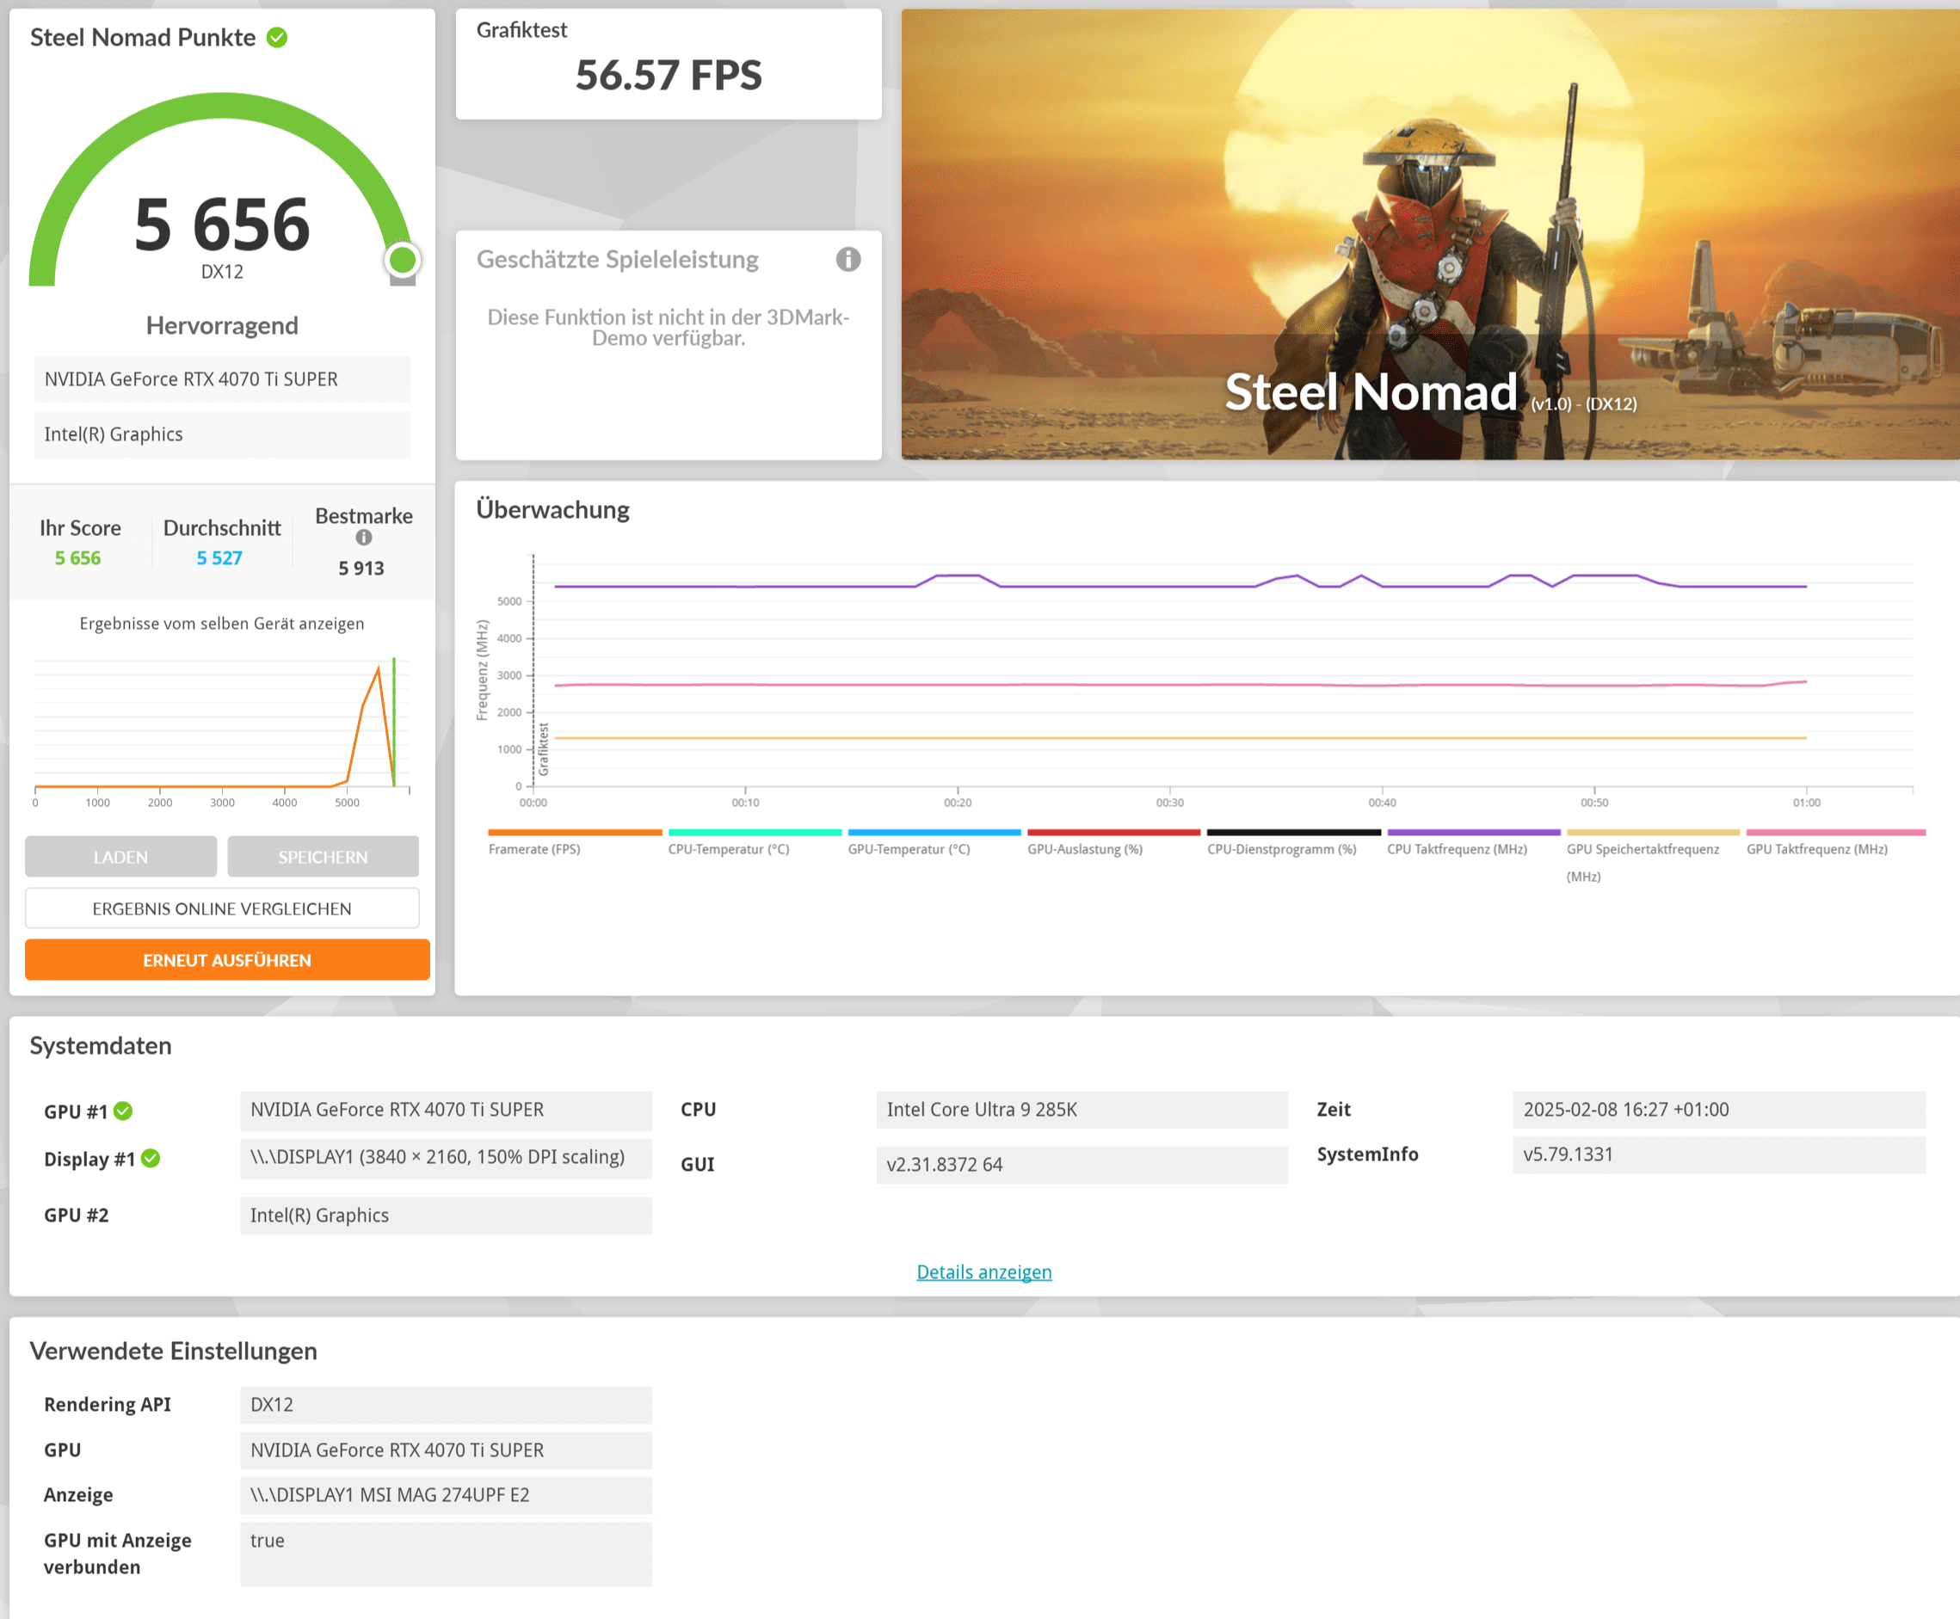1960x1619 pixels.
Task: Toggle GPU Speichertaktfrequenz legend entry
Action: [1643, 849]
